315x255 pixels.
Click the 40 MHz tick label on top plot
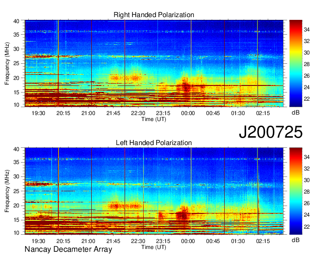(16, 21)
